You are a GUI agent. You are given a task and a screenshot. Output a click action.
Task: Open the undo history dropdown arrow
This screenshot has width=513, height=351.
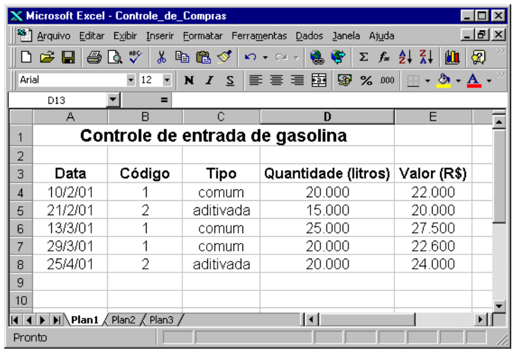click(x=265, y=58)
